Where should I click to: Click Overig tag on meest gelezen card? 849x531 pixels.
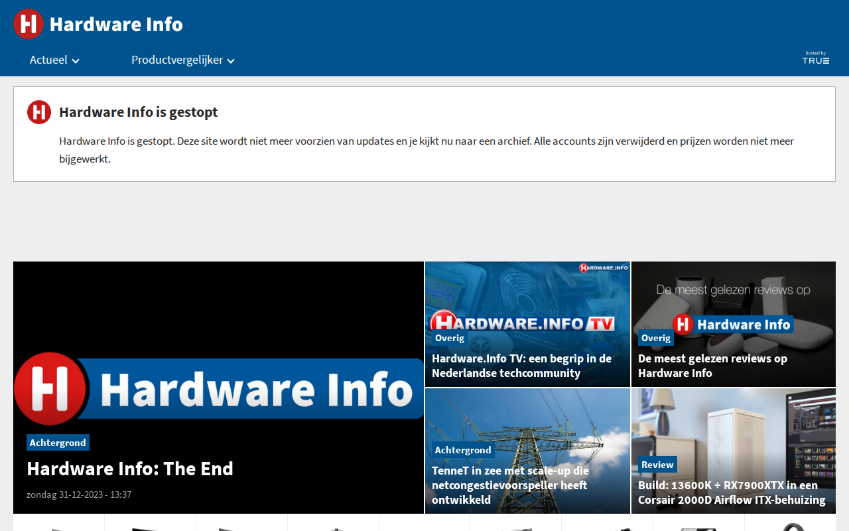tap(656, 338)
